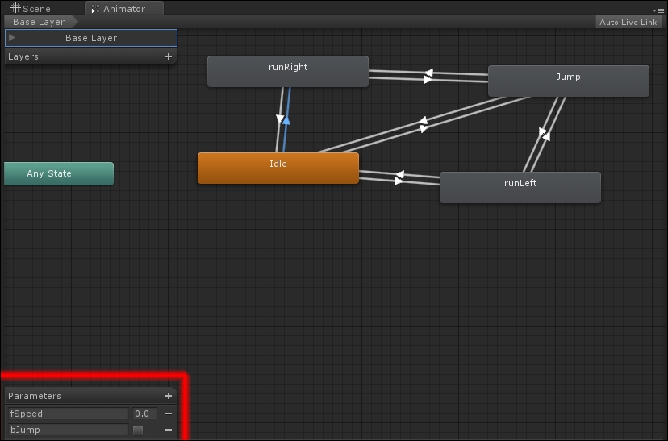Toggle Auto Live Link
668x441 pixels.
tap(628, 23)
